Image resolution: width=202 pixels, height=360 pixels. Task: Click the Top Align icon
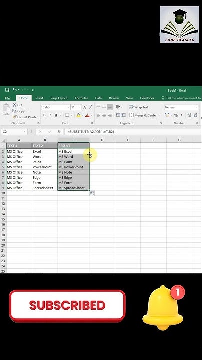tap(98, 107)
